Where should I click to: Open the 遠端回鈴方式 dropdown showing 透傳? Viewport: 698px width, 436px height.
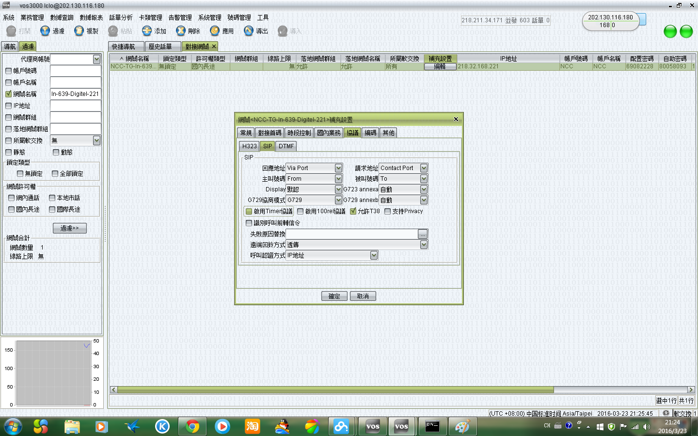424,245
